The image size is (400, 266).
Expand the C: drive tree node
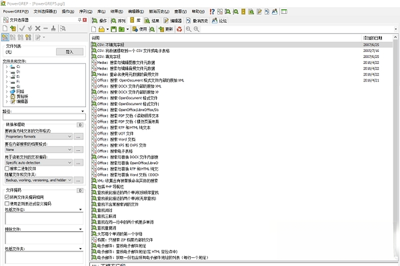(x=7, y=67)
